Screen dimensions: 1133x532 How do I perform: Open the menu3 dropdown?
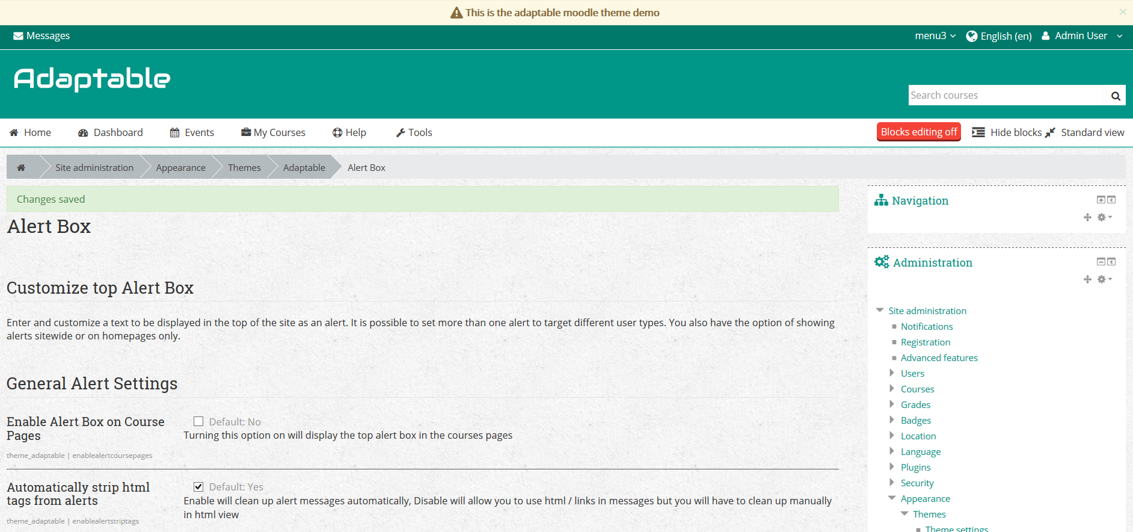(x=935, y=36)
